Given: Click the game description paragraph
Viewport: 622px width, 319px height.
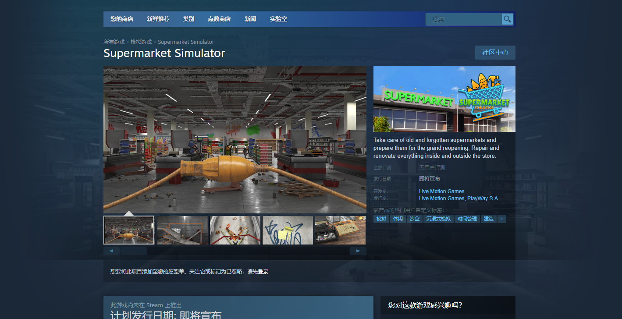Looking at the screenshot, I should click(x=437, y=148).
